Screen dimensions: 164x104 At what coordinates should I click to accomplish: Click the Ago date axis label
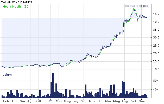[30, 101]
